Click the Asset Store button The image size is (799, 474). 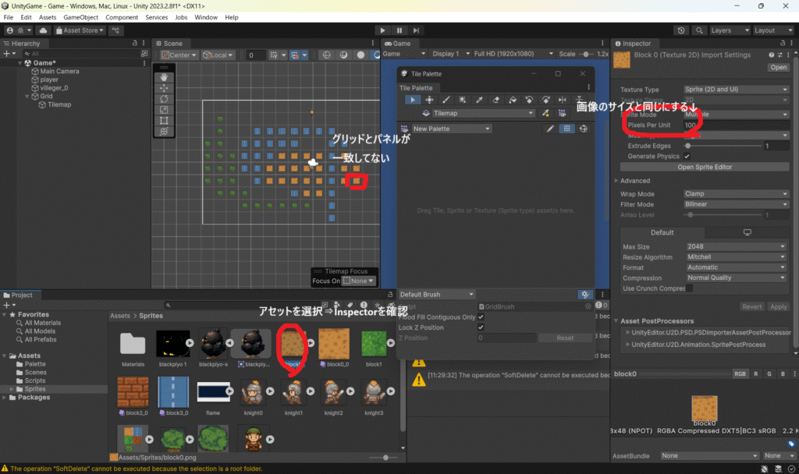click(80, 30)
